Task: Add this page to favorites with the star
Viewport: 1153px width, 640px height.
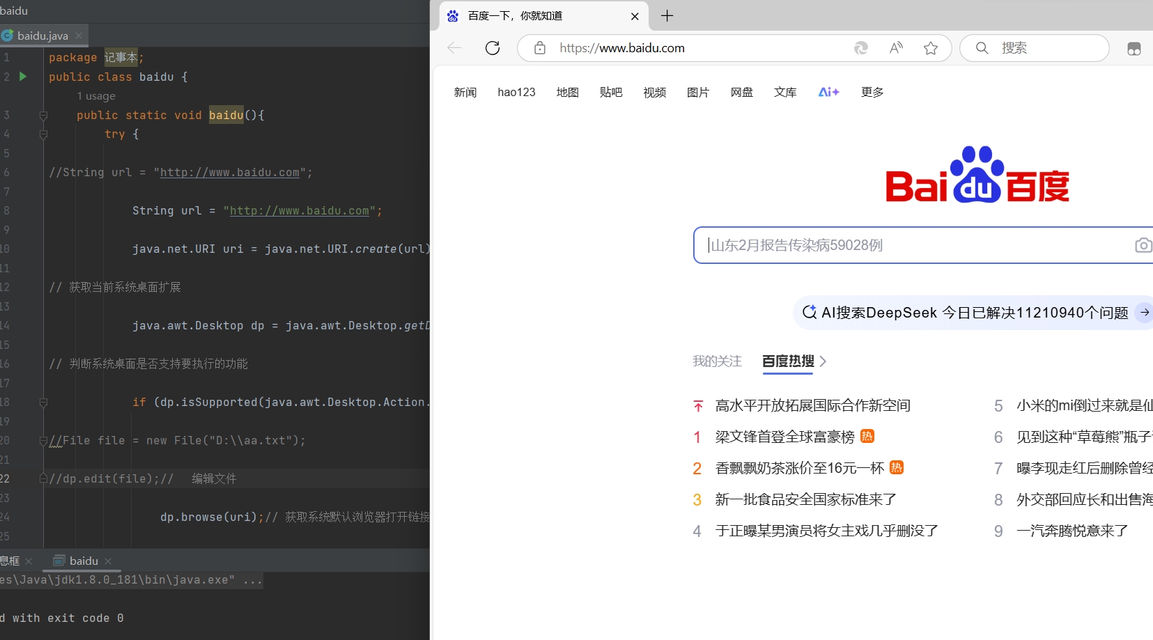Action: pyautogui.click(x=931, y=48)
